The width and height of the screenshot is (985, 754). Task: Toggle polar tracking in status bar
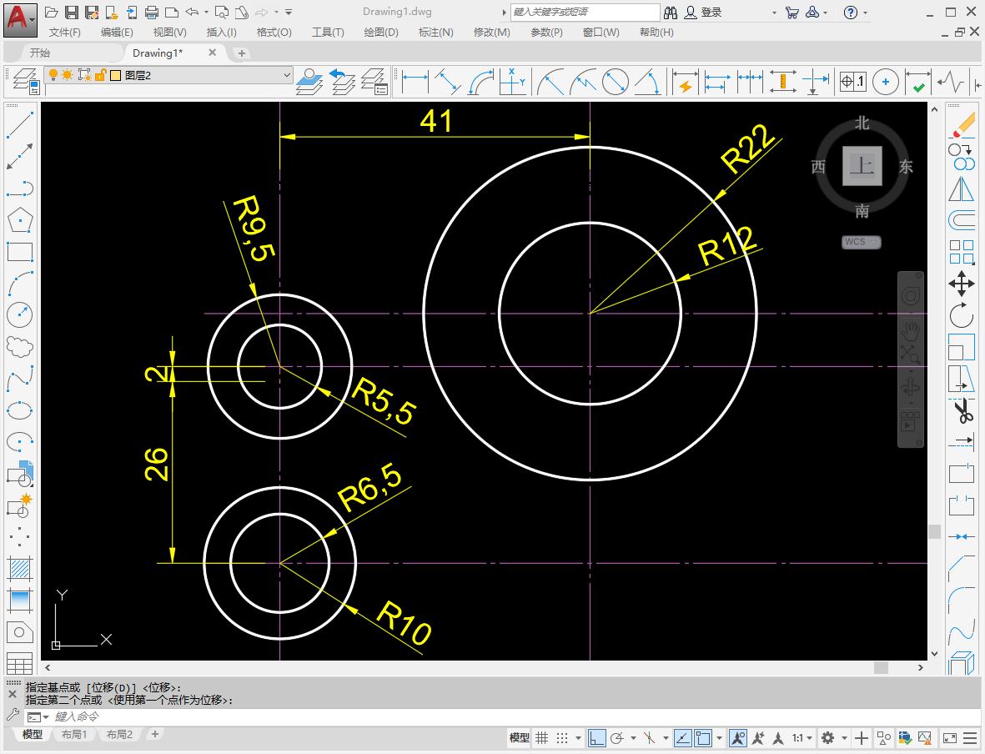(617, 738)
